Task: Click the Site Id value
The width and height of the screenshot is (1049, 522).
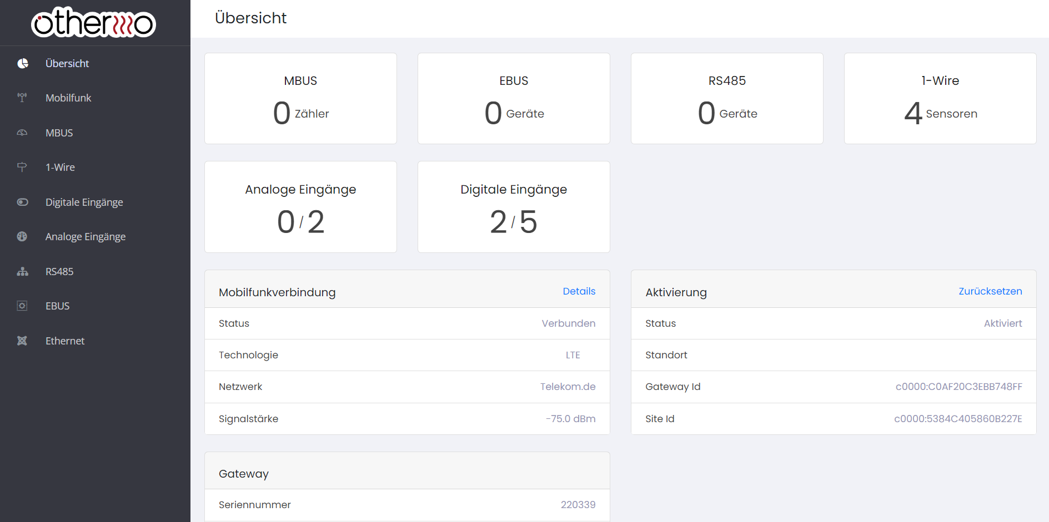Action: 958,419
